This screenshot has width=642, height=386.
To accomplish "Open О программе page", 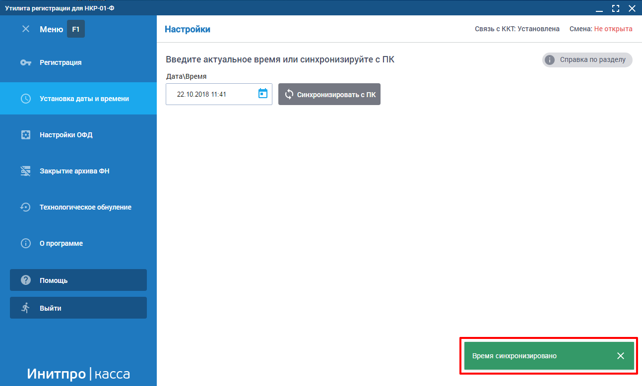I will tap(78, 243).
